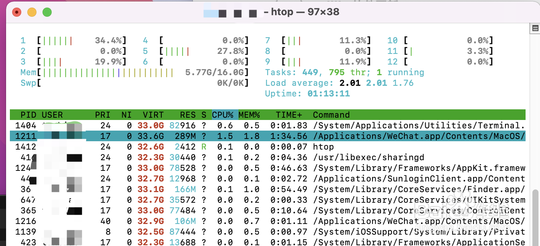Click the R state for htop
540x246 pixels.
(204, 147)
